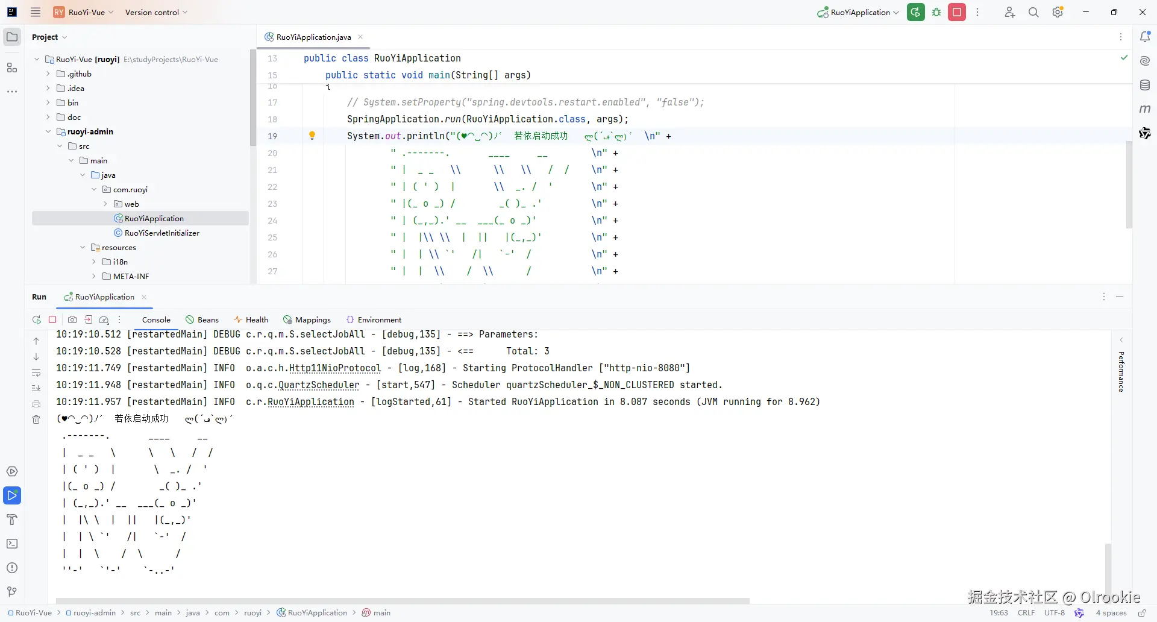
Task: Open the Terminal tool window
Action: [x=12, y=544]
